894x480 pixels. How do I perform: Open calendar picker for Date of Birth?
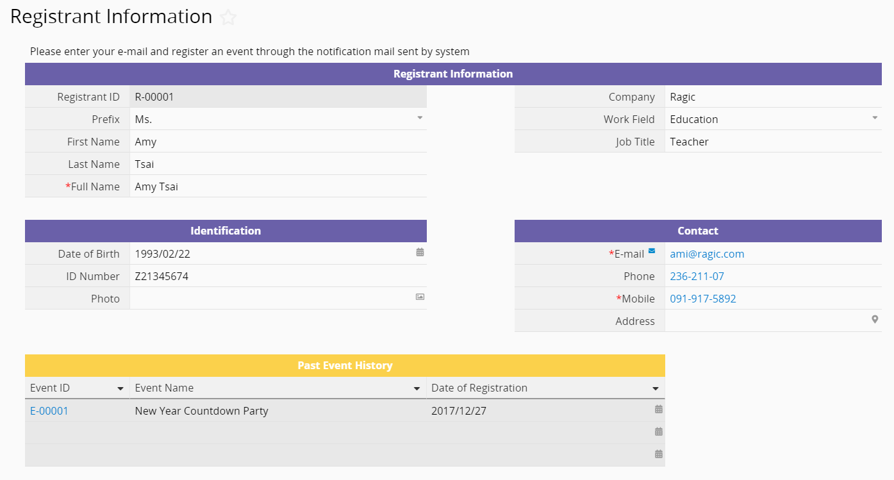(420, 252)
